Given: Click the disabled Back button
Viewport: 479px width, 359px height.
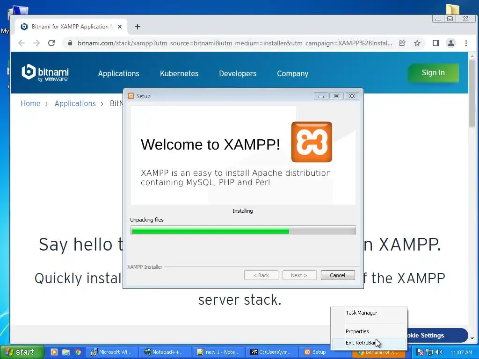Looking at the screenshot, I should click(261, 275).
